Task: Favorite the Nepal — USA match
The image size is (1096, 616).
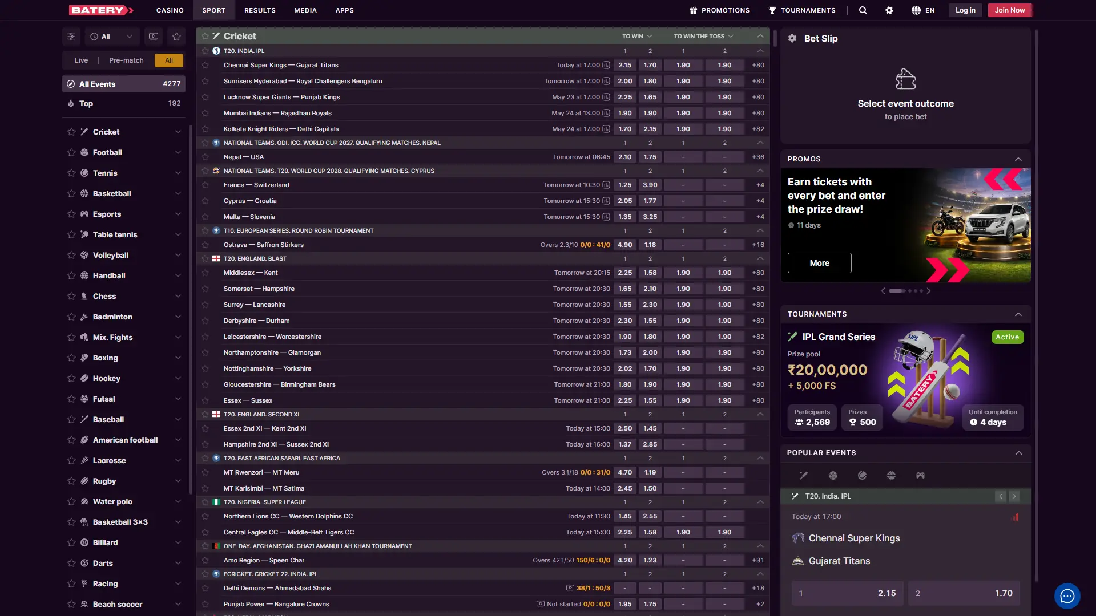Action: pos(205,157)
